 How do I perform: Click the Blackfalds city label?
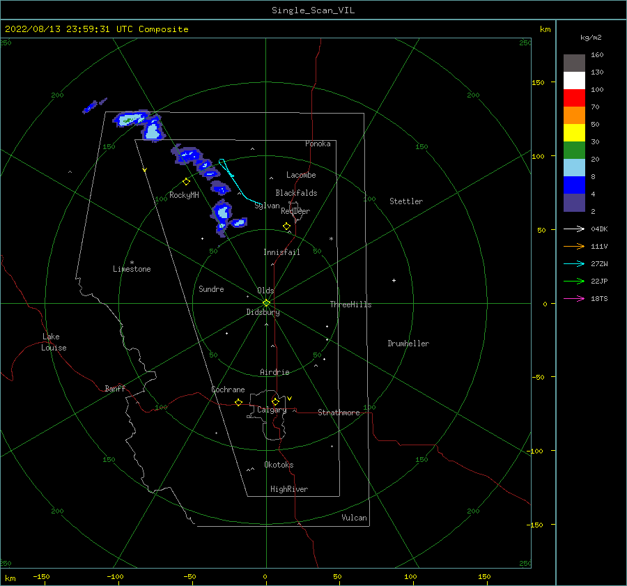[x=296, y=193]
